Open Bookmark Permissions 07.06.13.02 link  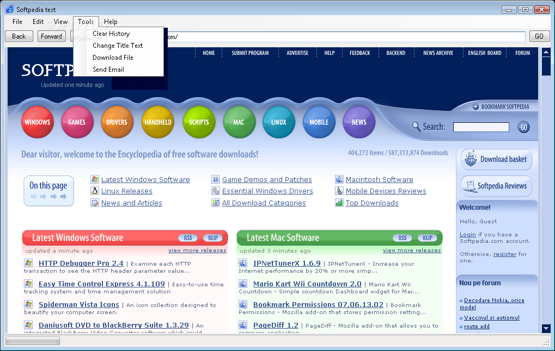pos(318,304)
